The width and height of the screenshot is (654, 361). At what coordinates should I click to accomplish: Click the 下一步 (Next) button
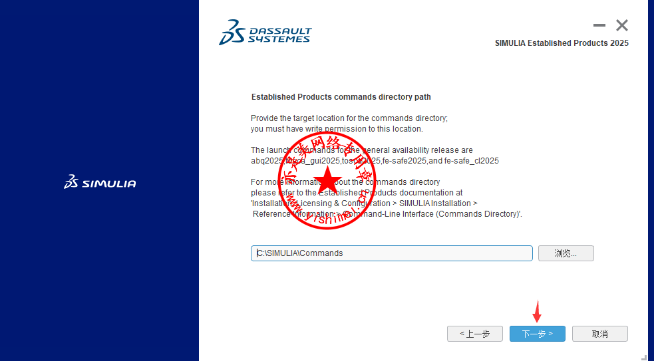click(x=537, y=334)
